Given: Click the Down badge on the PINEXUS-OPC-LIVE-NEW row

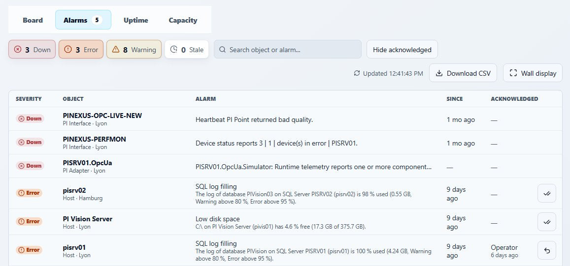Looking at the screenshot, I should 30,118.
